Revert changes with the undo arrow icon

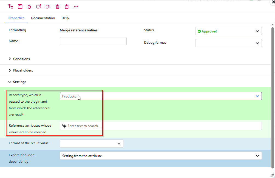pyautogui.click(x=29, y=7)
